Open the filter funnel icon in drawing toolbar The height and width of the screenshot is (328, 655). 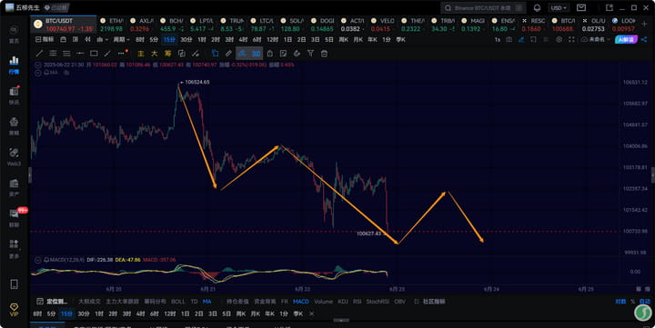(310, 54)
